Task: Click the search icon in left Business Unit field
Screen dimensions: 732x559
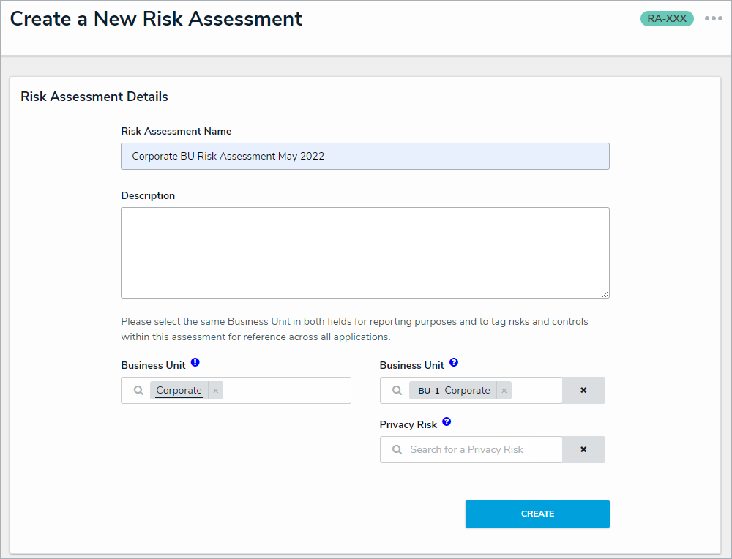Action: tap(138, 391)
